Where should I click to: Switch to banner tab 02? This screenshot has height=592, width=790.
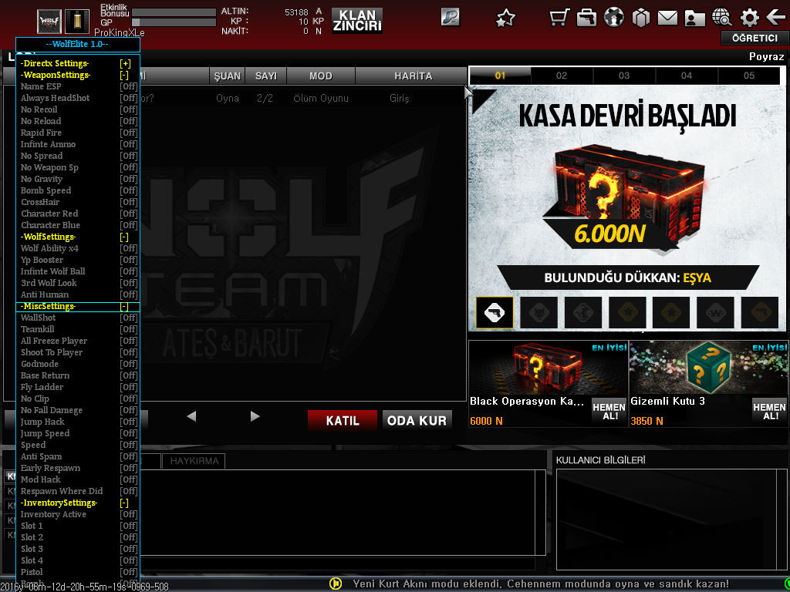point(562,76)
